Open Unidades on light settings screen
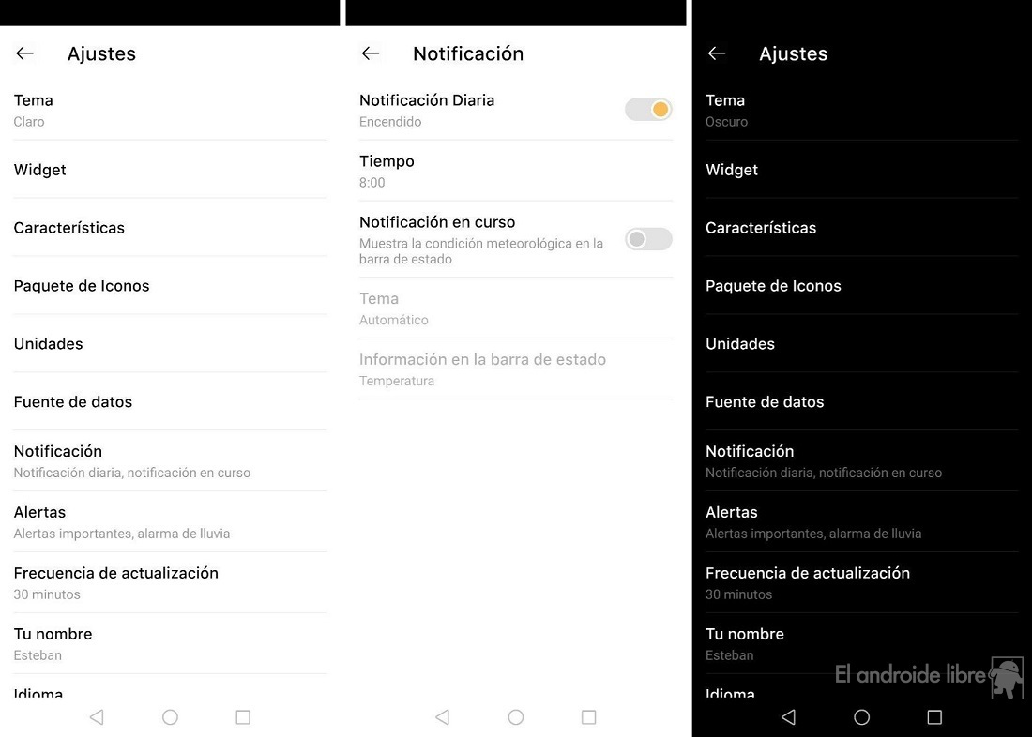 pyautogui.click(x=171, y=343)
